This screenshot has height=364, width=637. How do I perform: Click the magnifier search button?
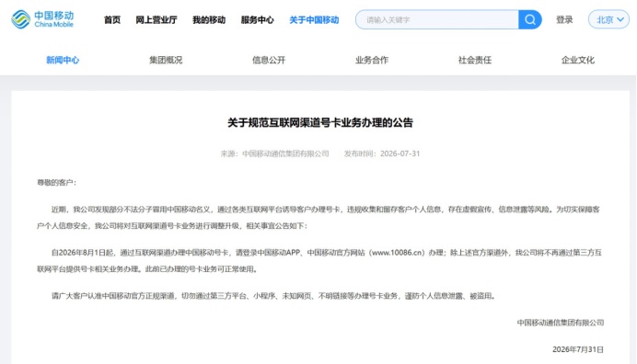point(529,19)
